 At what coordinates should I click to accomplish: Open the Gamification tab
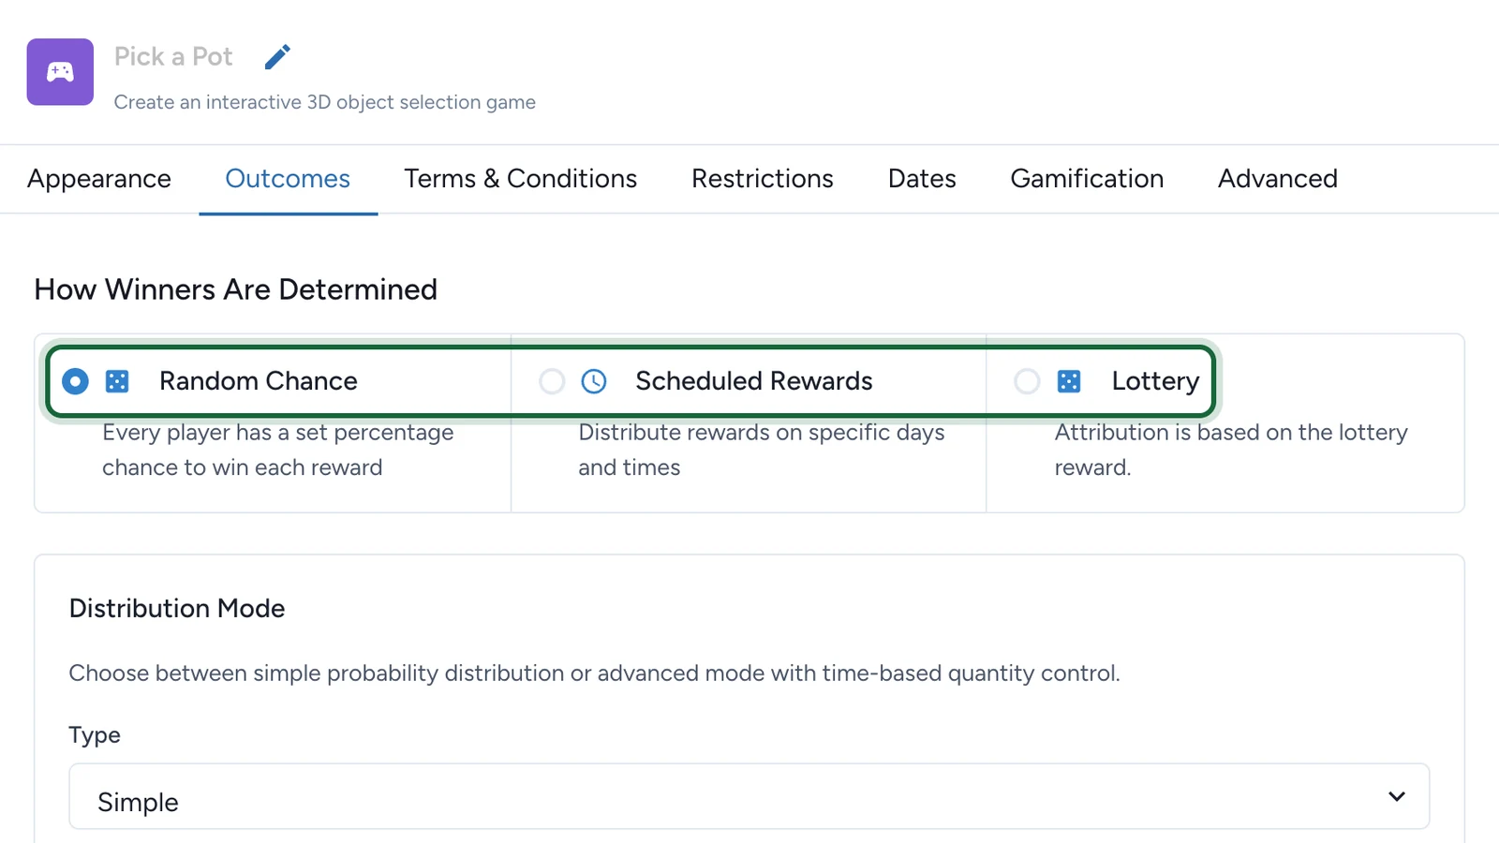click(x=1087, y=179)
